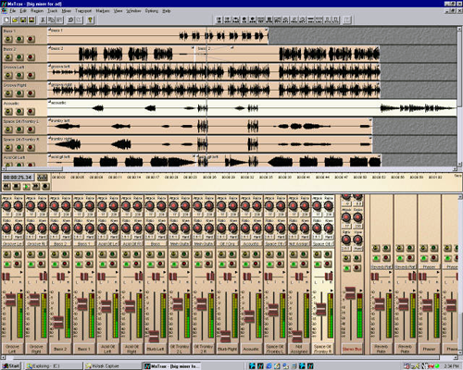
Task: Click the taskbar system tray clock
Action: point(452,366)
